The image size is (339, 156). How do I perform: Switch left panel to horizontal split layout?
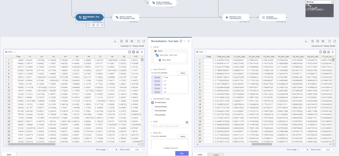[x=127, y=41]
